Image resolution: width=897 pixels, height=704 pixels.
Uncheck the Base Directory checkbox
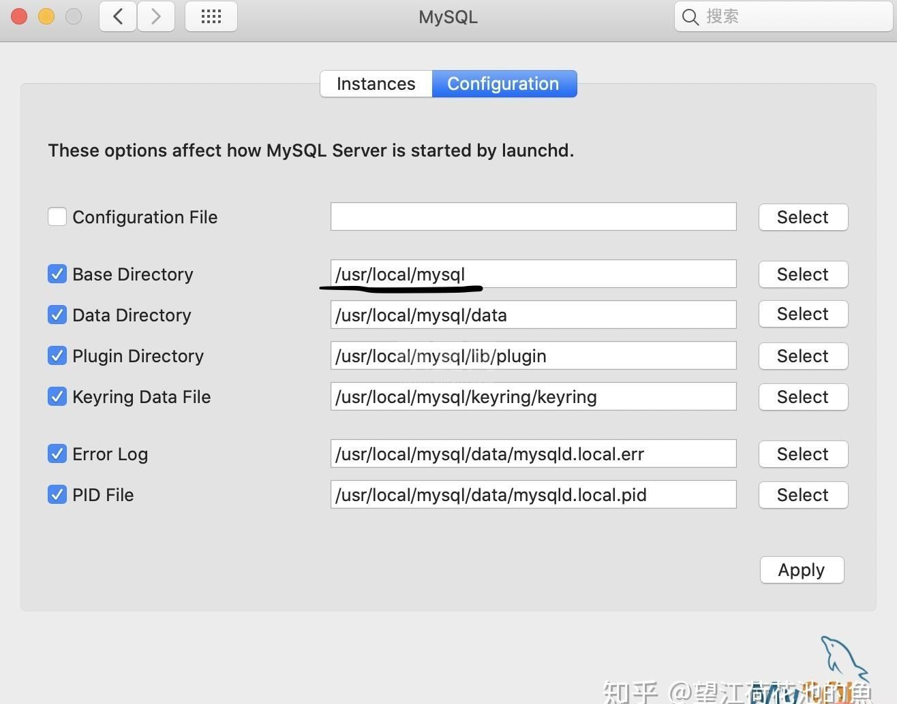click(57, 274)
